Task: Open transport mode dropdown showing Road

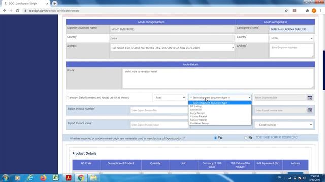Action: (x=170, y=98)
